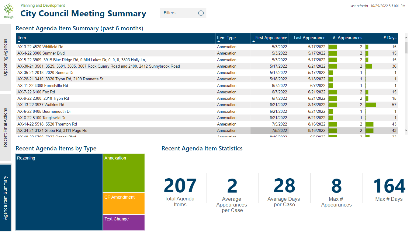Click the table scrollbar up arrow
Viewport: 412px width, 235px height.
[x=406, y=37]
